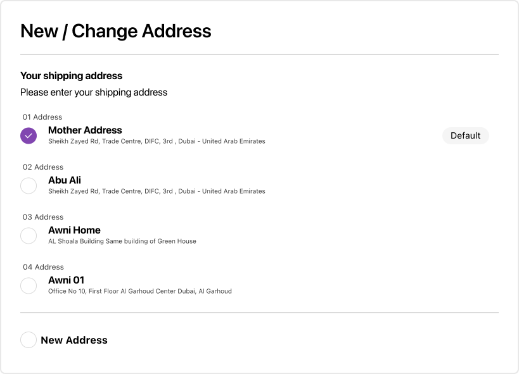
Task: Enable the New Address radio option
Action: (29, 340)
